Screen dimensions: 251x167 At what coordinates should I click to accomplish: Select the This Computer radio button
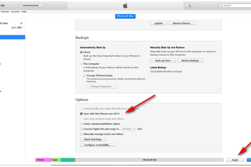click(81, 64)
